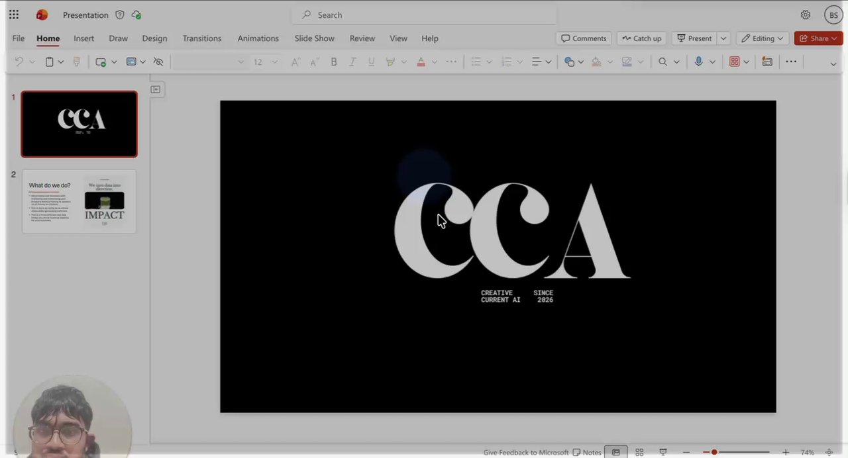The width and height of the screenshot is (848, 458).
Task: Open the settings gear
Action: (x=806, y=15)
